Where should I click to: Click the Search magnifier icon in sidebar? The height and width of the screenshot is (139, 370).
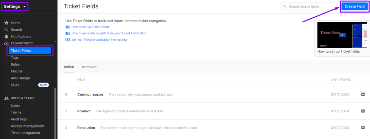tap(7, 30)
